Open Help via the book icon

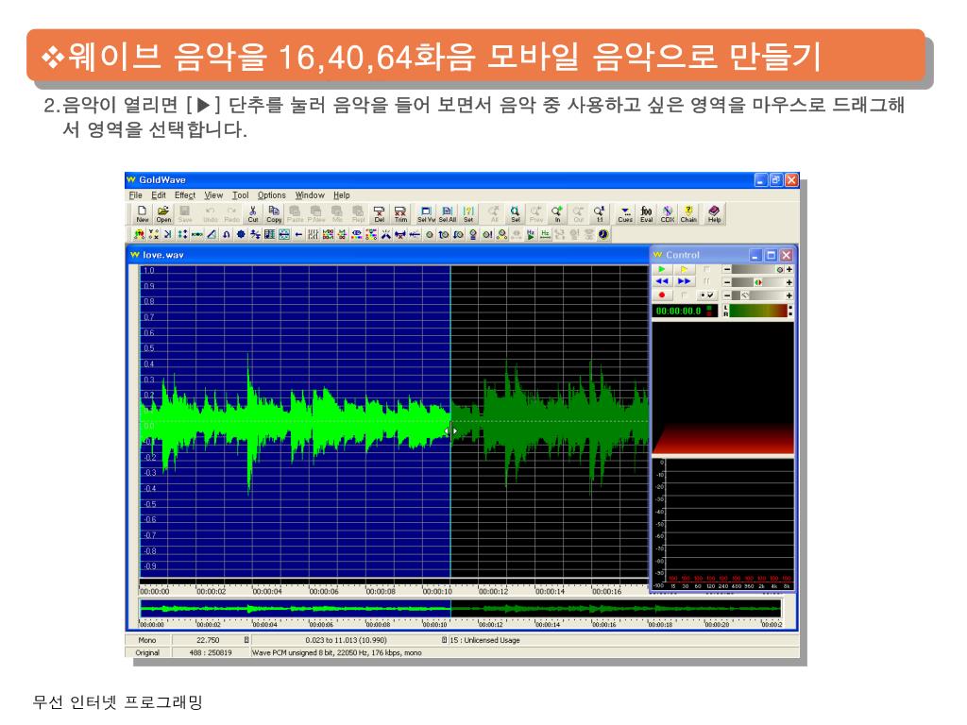[x=714, y=214]
